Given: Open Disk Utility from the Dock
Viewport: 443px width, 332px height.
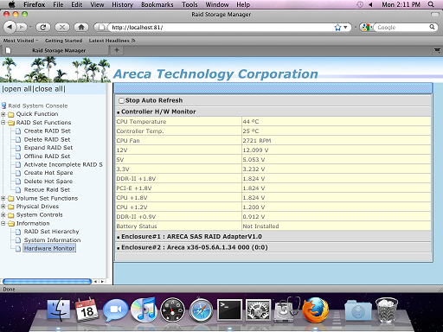Looking at the screenshot, I should click(x=286, y=310).
